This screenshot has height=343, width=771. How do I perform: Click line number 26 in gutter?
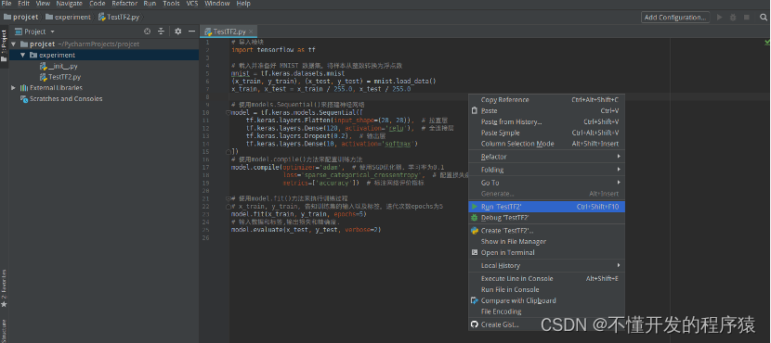click(206, 237)
